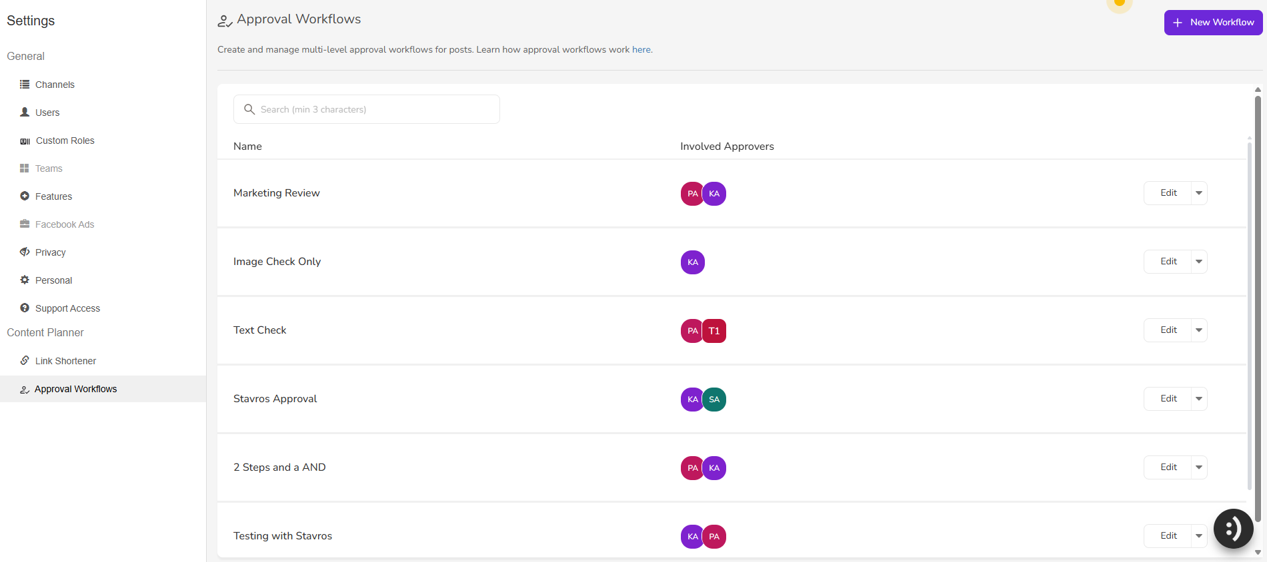The width and height of the screenshot is (1267, 562).
Task: Click the Custom Roles icon
Action: [25, 141]
